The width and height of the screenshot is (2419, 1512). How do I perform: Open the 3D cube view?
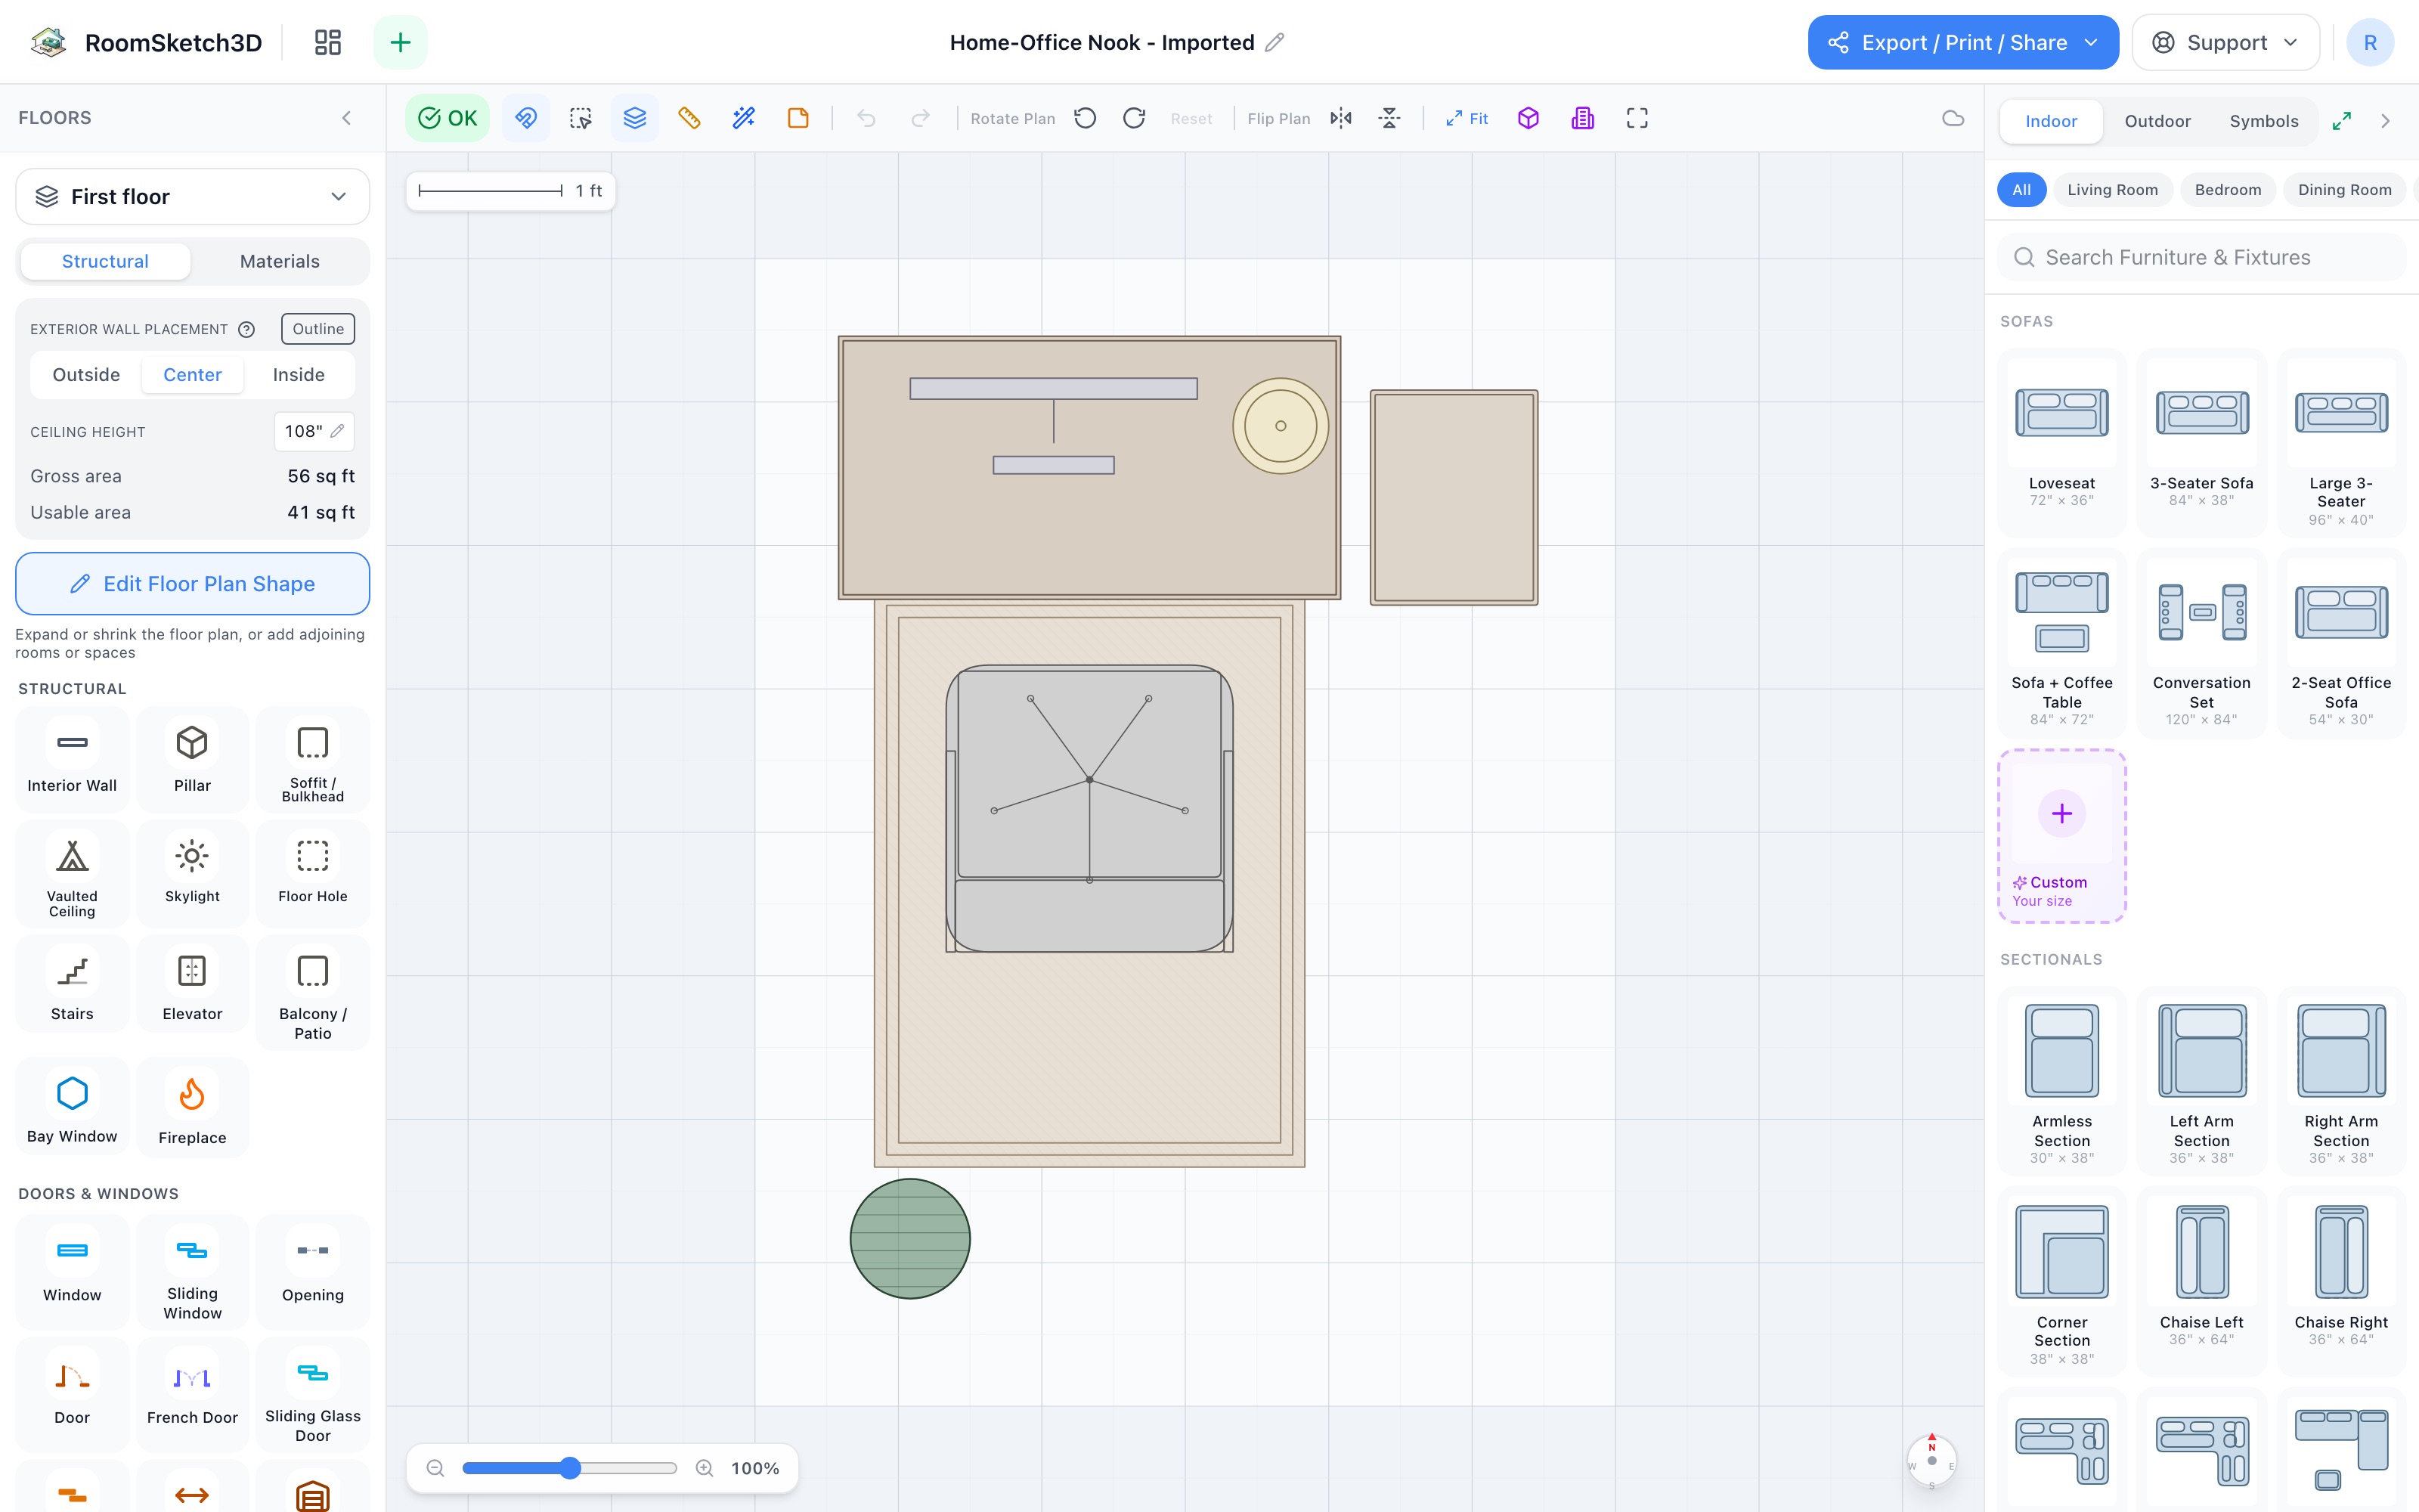click(1529, 118)
